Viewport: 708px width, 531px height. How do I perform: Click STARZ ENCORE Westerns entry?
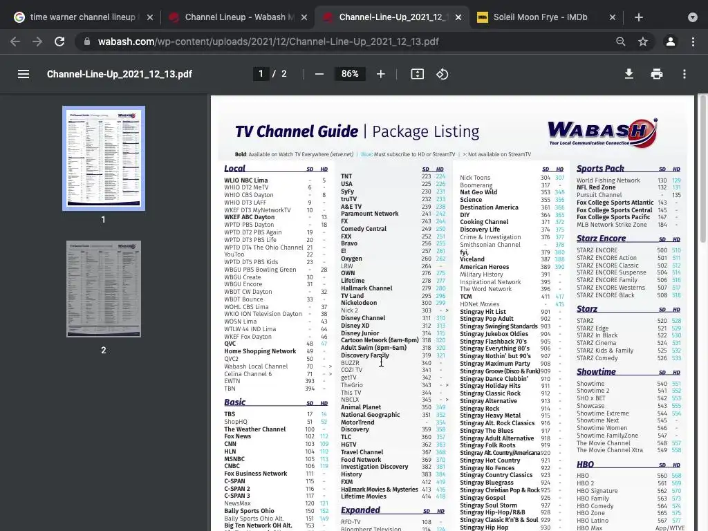[611, 287]
